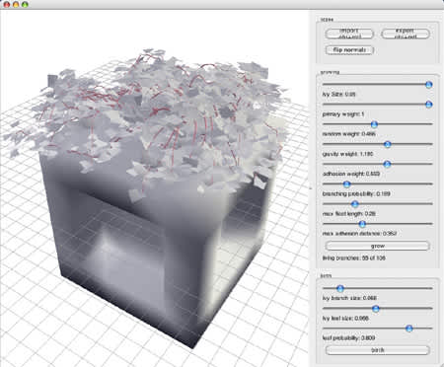Minimize the window with the yellow button
This screenshot has height=367, width=444.
coord(16,5)
